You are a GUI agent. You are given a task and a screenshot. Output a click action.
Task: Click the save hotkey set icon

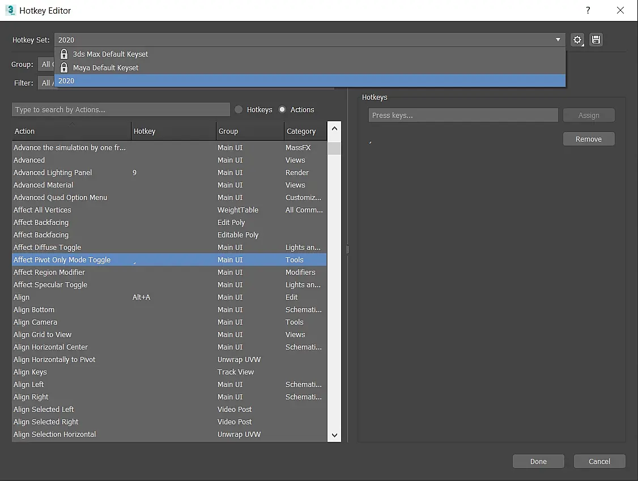(596, 40)
